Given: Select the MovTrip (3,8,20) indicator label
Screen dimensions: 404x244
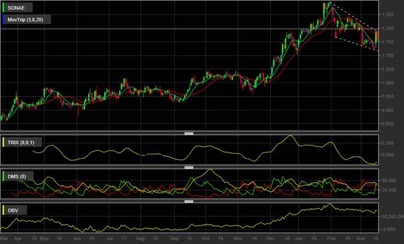Looking at the screenshot, I should (25, 20).
